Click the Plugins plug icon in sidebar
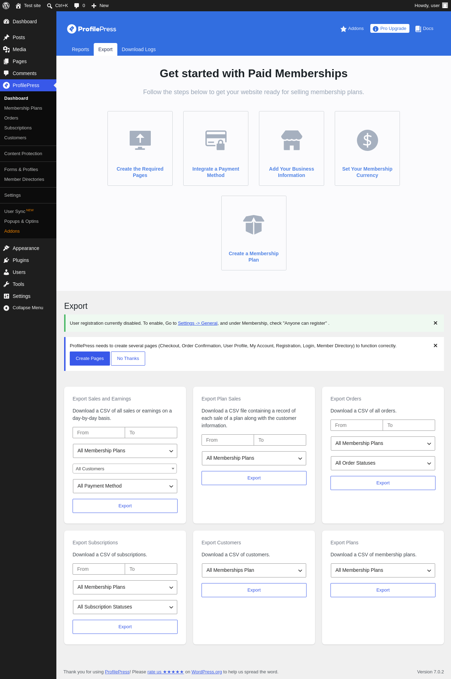This screenshot has height=679, width=451. [x=6, y=260]
